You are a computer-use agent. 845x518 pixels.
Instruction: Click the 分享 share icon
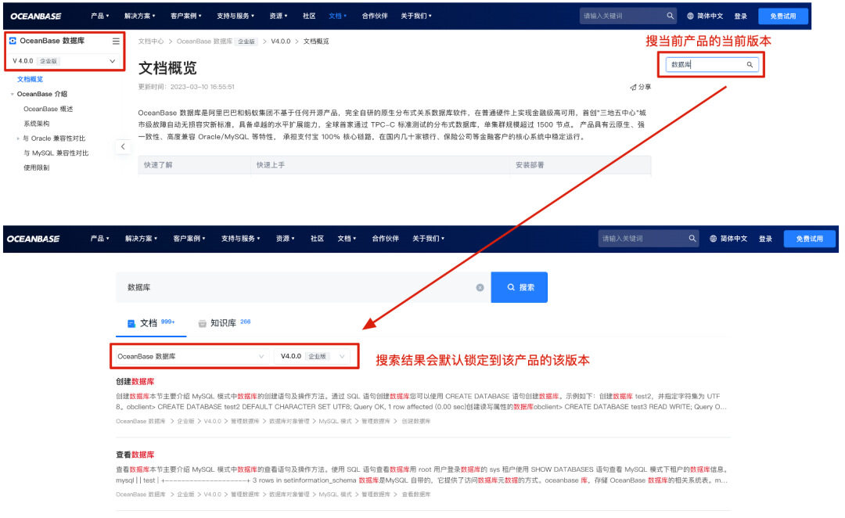click(x=633, y=87)
